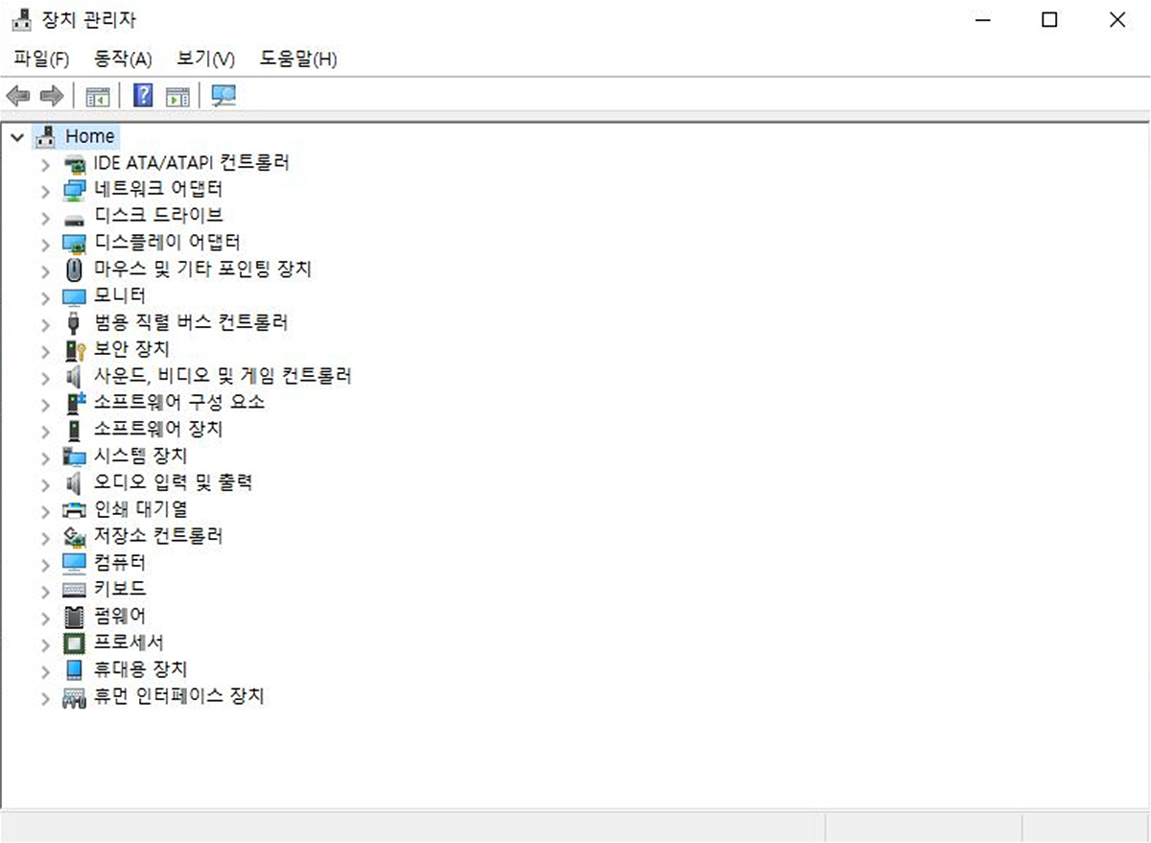Click the 저장소 컨트롤러 icon

point(74,536)
